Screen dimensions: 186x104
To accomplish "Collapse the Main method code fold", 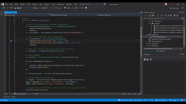I will click(14, 20).
